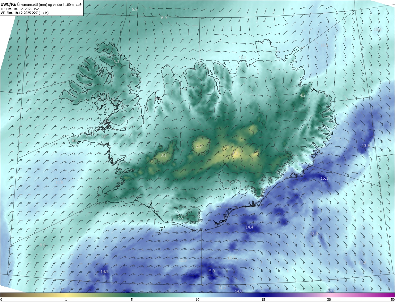The image size is (395, 302).
Task: Click the 13.0 value label in the southeast sea
Action: click(314, 233)
